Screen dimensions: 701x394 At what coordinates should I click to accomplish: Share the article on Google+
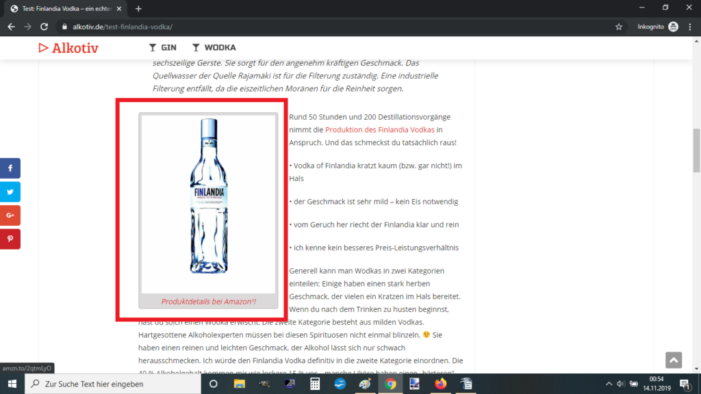click(10, 215)
